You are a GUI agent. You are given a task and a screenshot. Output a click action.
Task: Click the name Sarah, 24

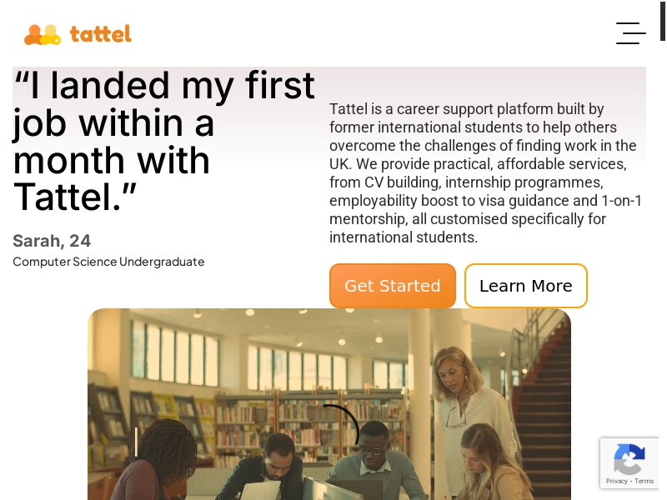pos(52,241)
